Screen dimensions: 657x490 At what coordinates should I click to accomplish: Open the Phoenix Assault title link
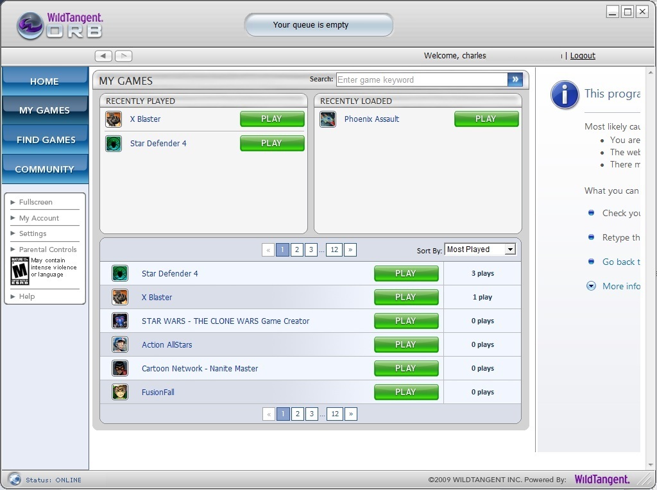pyautogui.click(x=371, y=119)
